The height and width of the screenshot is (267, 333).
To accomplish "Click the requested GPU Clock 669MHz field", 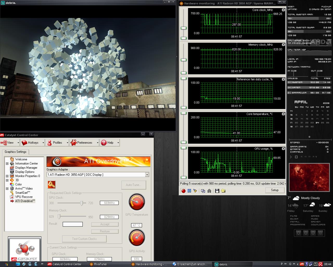I will pyautogui.click(x=109, y=203).
